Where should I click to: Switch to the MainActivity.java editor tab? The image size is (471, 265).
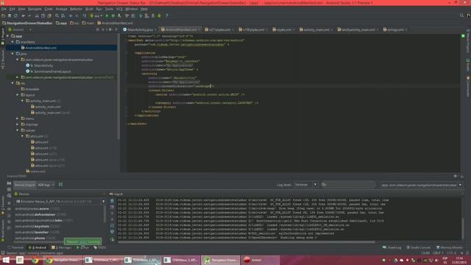pos(140,29)
